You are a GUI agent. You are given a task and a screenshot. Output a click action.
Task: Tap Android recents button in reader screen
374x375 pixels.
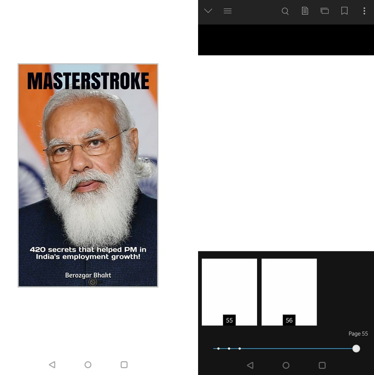[x=322, y=365]
